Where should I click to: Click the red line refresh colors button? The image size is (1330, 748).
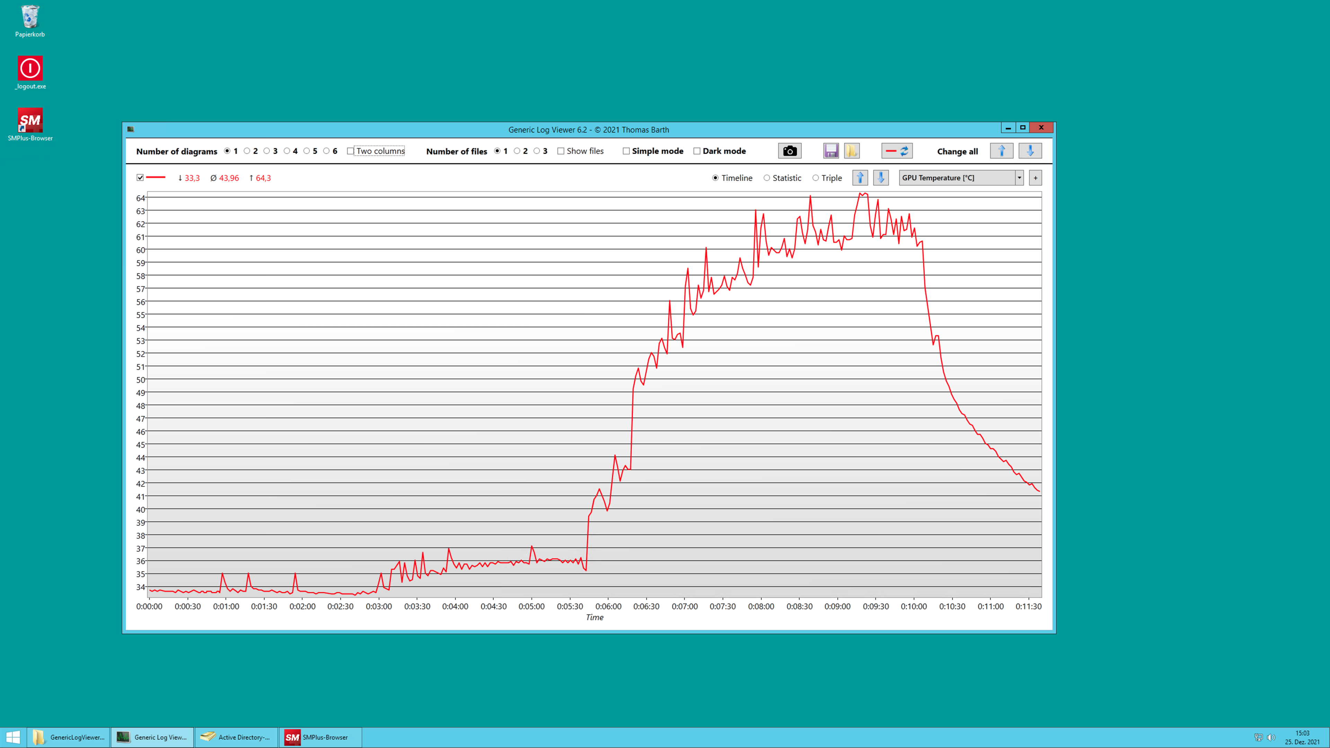pyautogui.click(x=897, y=151)
